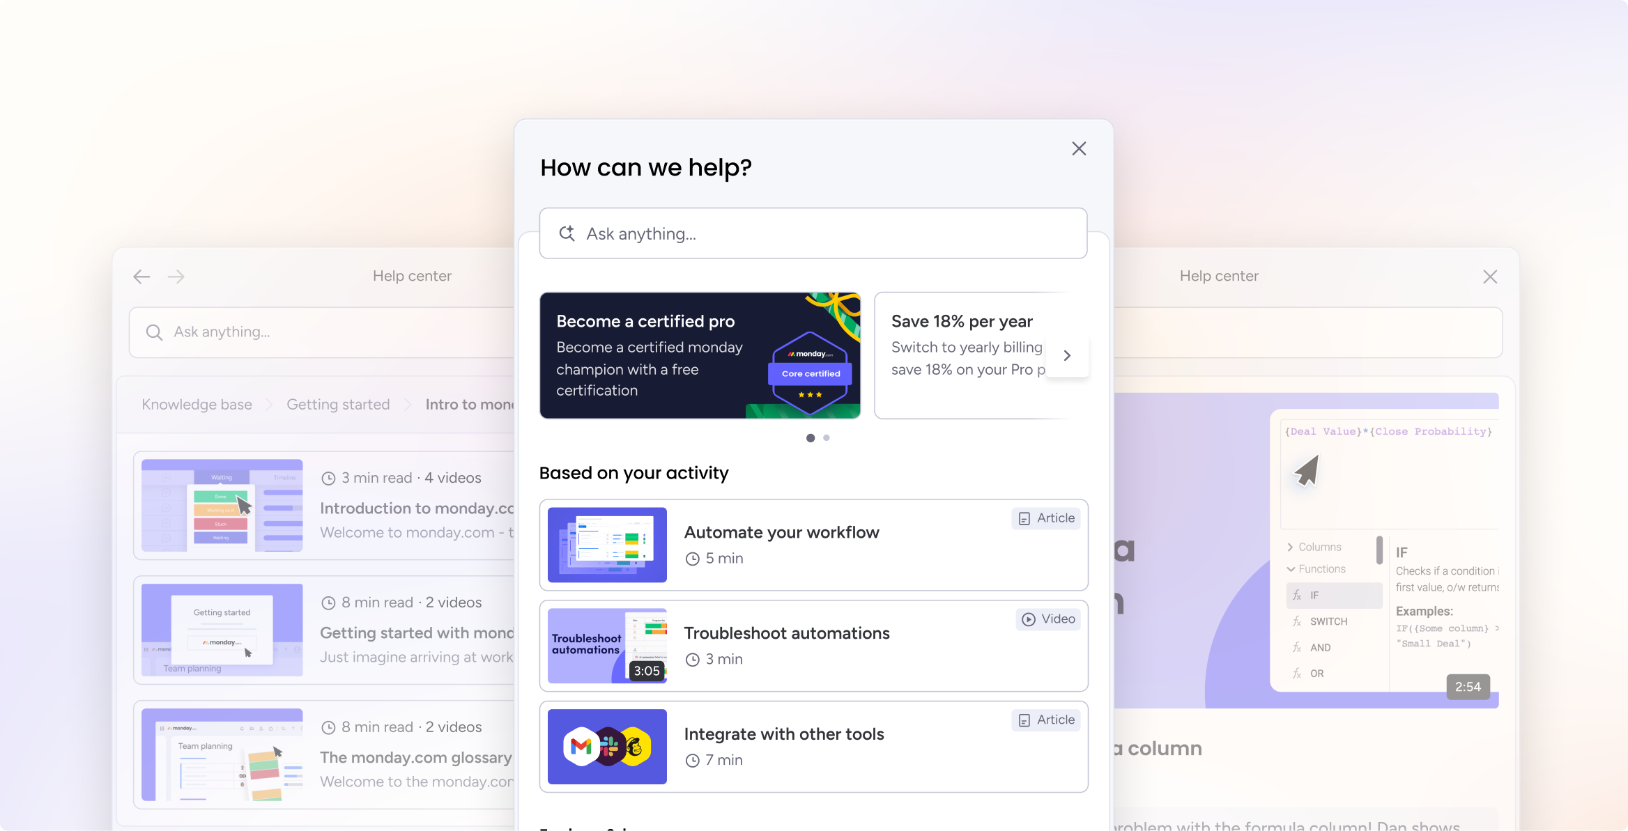Open the 'Introduction to monday.com' article
The width and height of the screenshot is (1628, 831).
pyautogui.click(x=324, y=506)
